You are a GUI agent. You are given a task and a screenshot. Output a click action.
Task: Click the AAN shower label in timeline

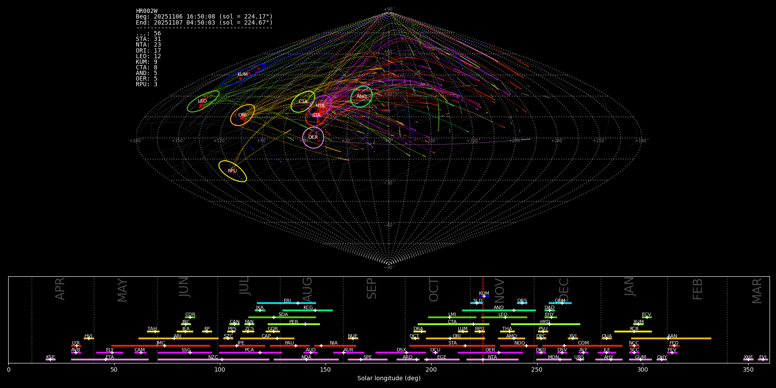[x=672, y=336]
